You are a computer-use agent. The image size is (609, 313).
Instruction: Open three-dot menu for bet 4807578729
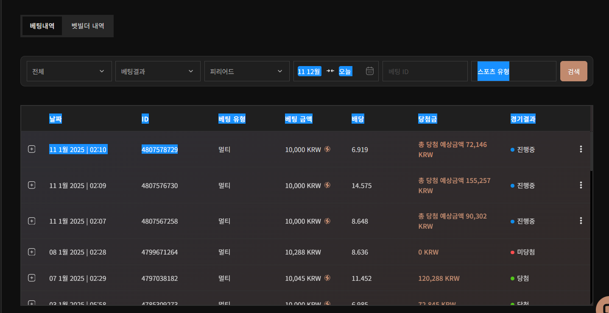click(581, 149)
